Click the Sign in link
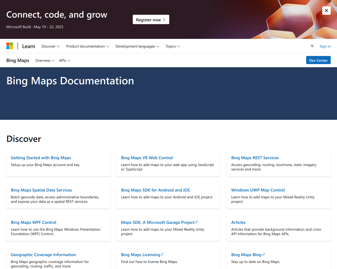Screen dimensions: 337x269 tap(325, 46)
